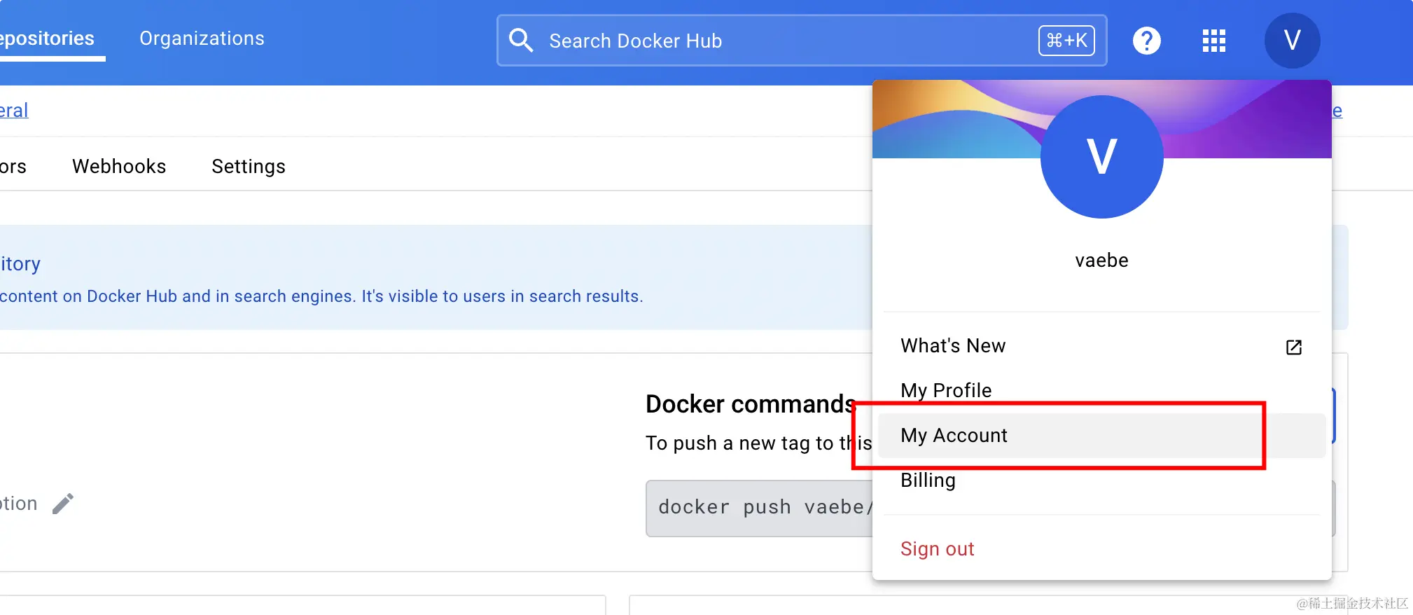Switch to the Settings tab
Viewport: 1413px width, 615px height.
(x=249, y=167)
